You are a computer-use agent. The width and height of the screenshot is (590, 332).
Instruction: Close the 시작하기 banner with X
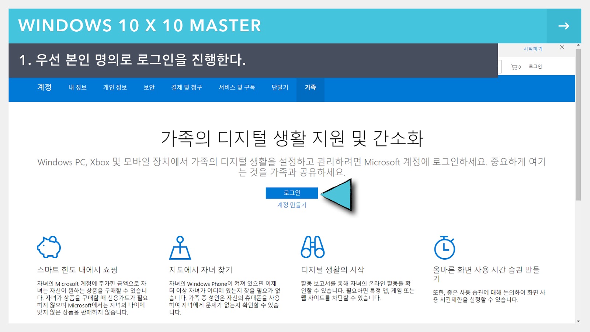click(562, 47)
